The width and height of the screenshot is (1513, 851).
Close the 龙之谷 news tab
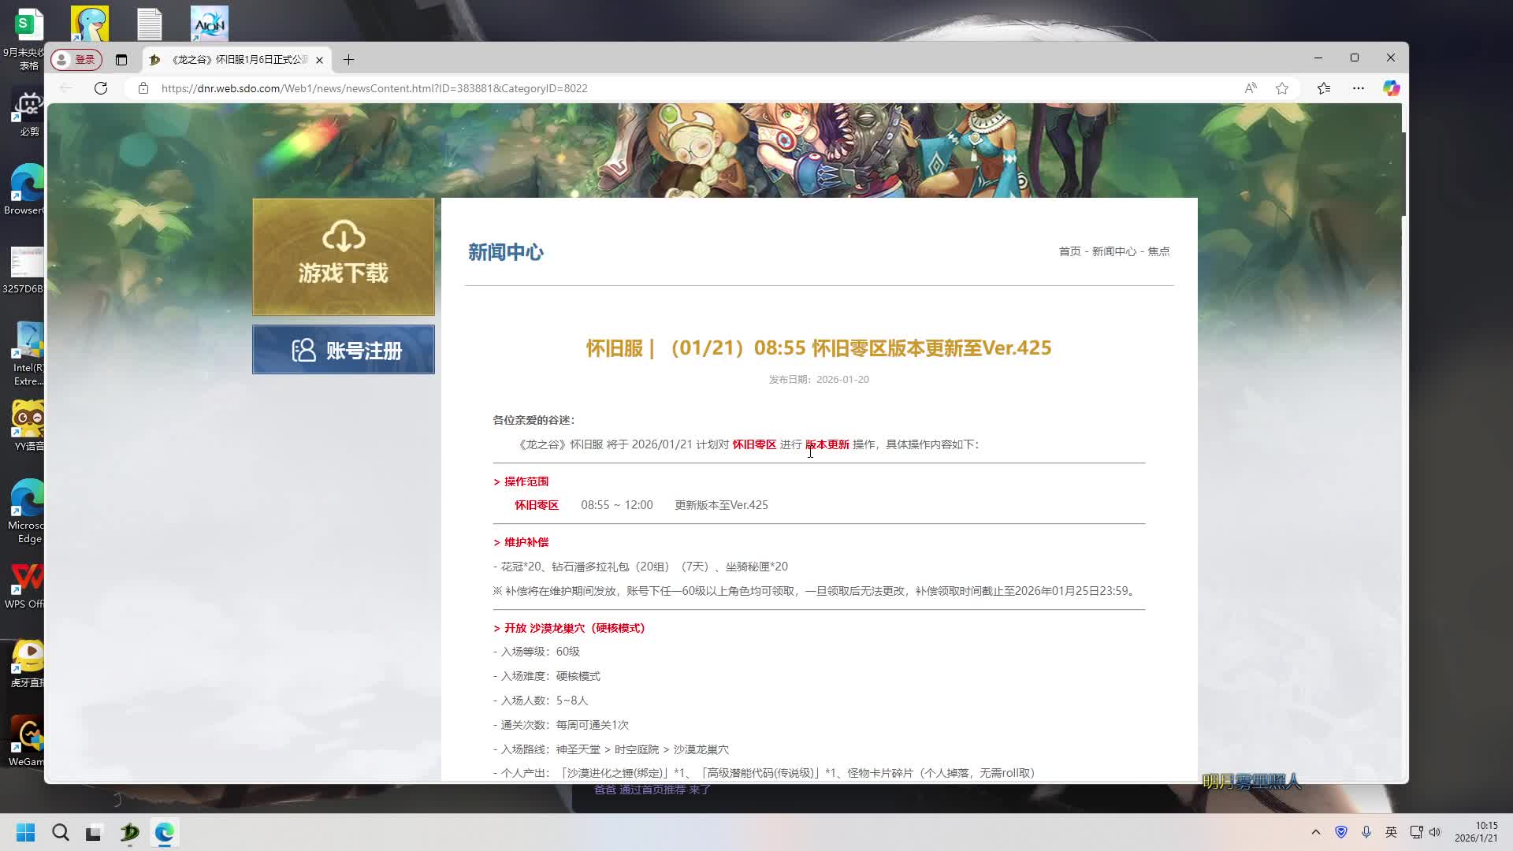[319, 60]
